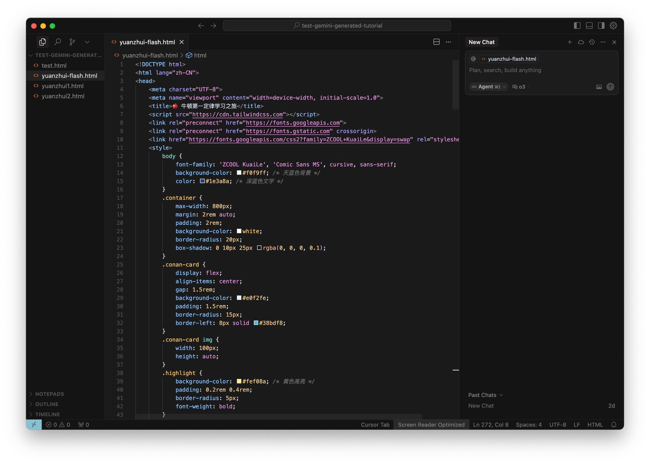Collapse the Past Chats list
Viewport: 650px width, 464px height.
point(485,395)
